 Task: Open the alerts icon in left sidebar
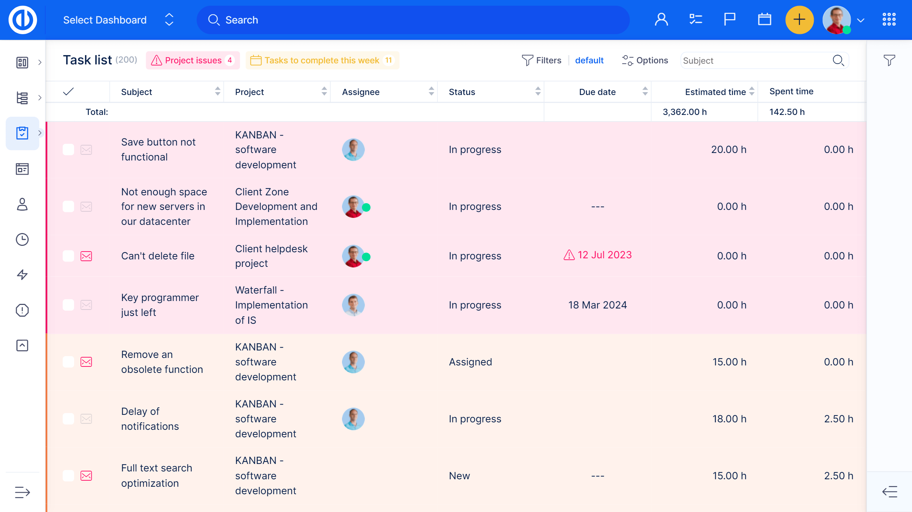pyautogui.click(x=22, y=310)
